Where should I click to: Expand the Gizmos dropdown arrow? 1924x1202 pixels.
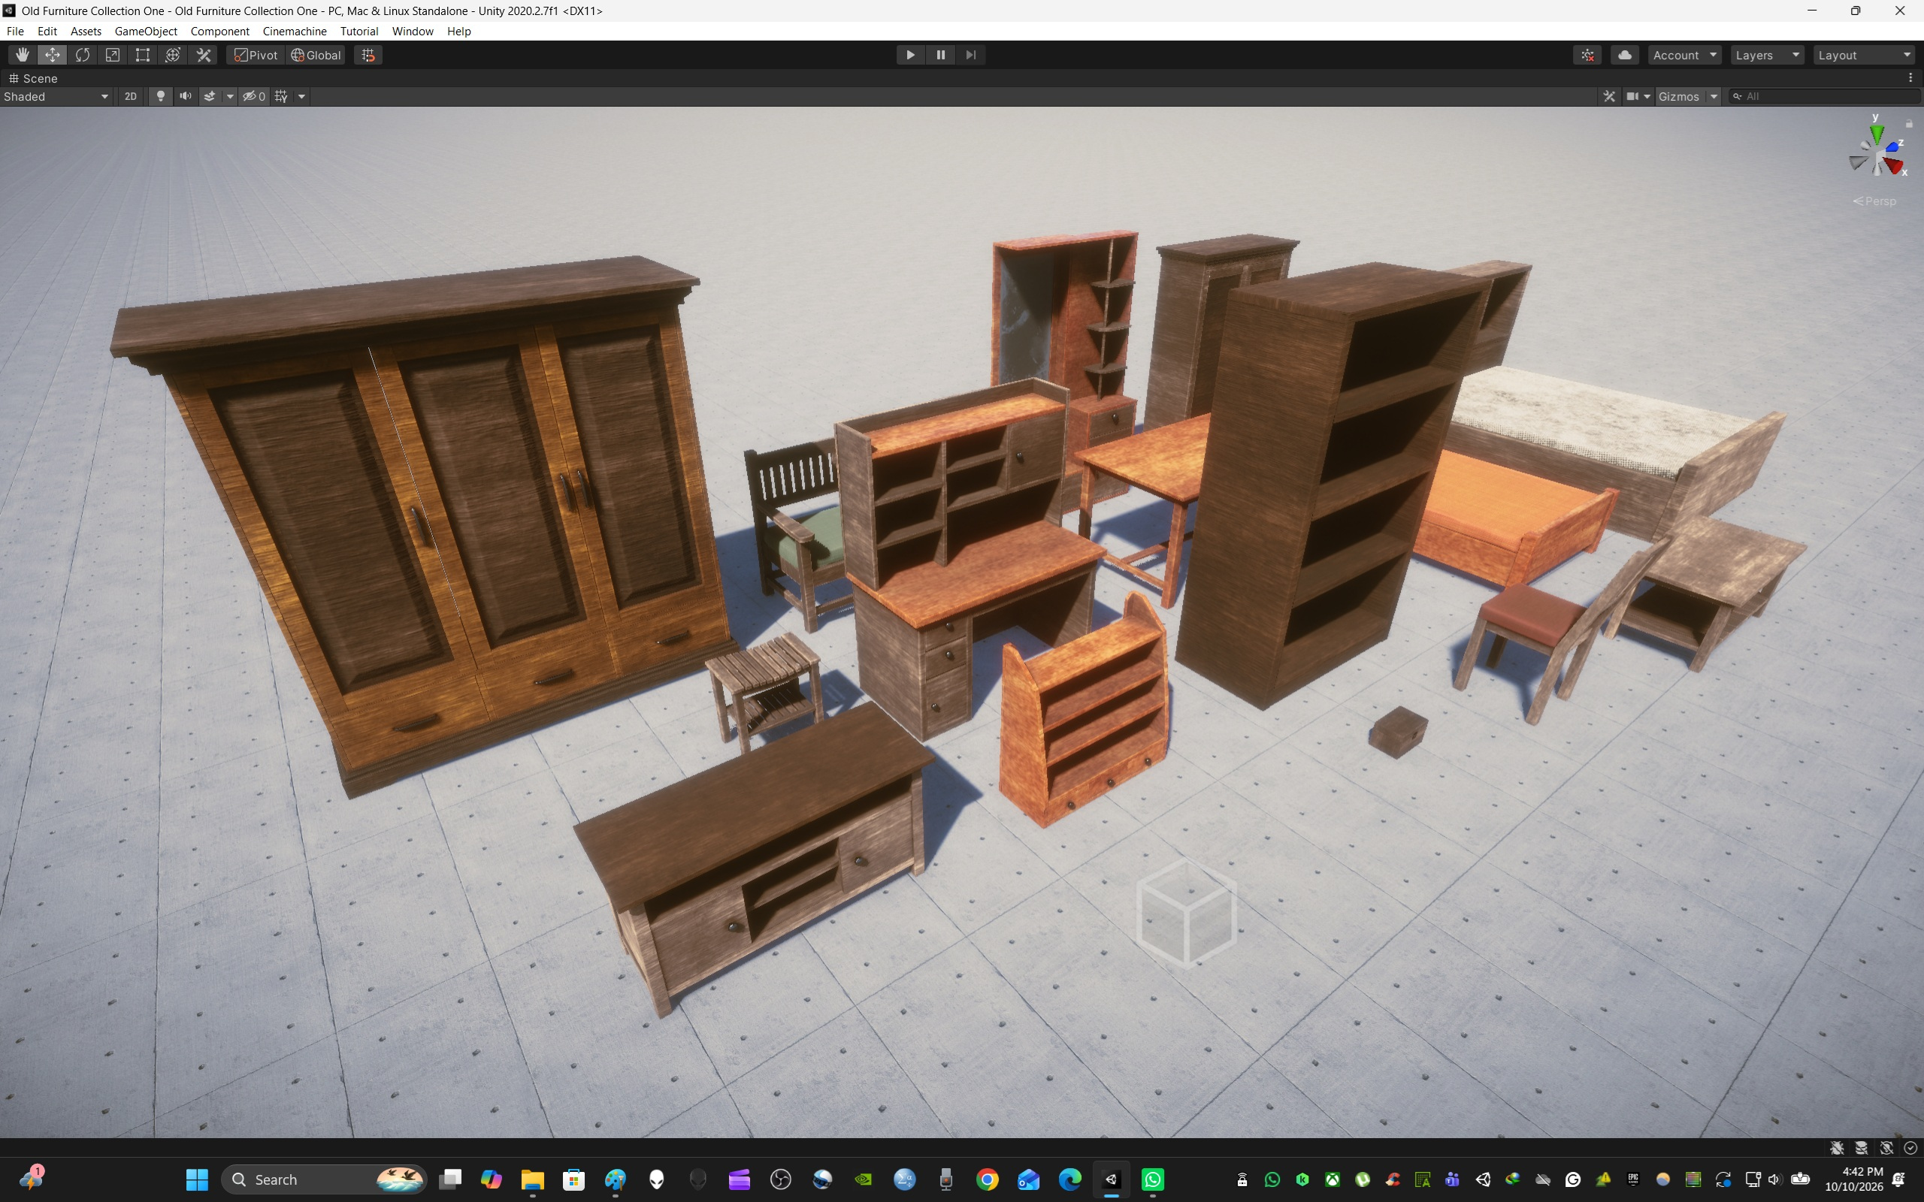(x=1714, y=96)
